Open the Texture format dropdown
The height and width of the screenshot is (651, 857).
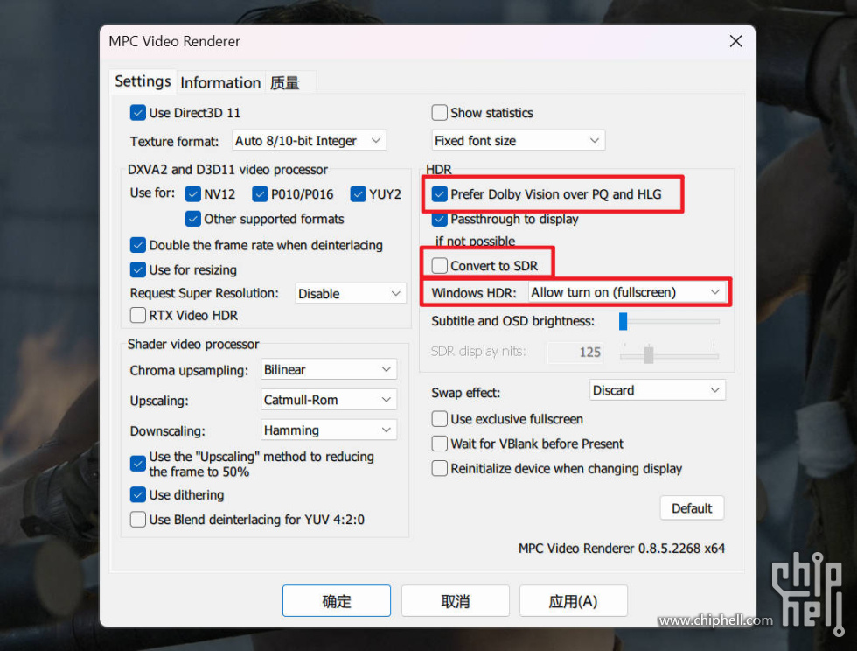click(x=310, y=141)
